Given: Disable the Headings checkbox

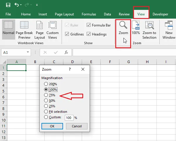Looking at the screenshot, I should [x=88, y=34].
